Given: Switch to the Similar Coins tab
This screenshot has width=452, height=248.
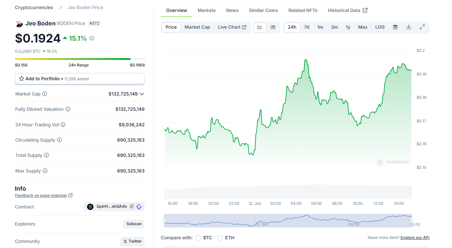Looking at the screenshot, I should (263, 11).
